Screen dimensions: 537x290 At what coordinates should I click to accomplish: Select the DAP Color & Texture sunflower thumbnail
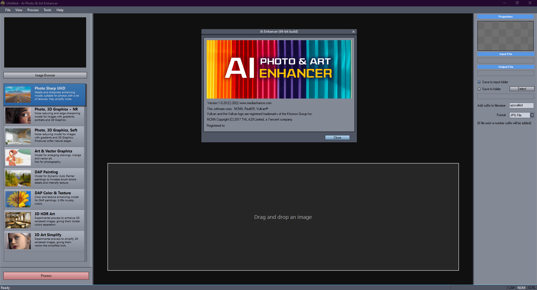(18, 199)
